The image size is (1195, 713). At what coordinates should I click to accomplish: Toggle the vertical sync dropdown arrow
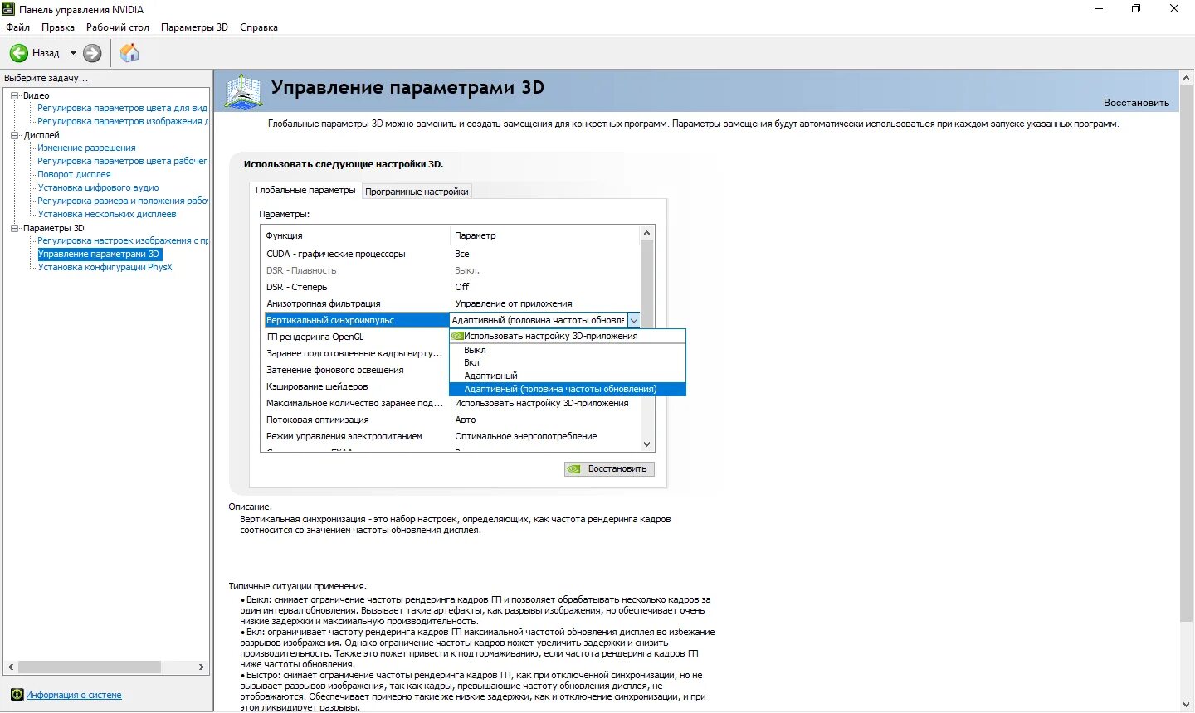(634, 320)
